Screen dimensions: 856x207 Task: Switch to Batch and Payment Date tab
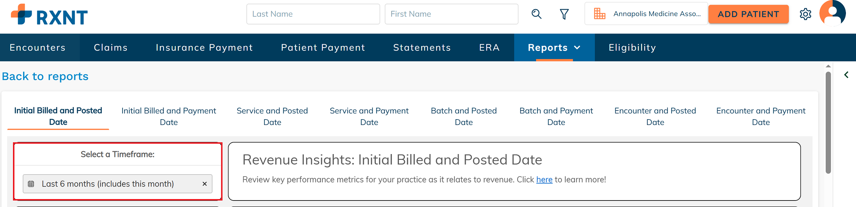pyautogui.click(x=556, y=116)
